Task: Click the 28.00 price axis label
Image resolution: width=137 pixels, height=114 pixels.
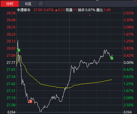Action: (x=11, y=48)
